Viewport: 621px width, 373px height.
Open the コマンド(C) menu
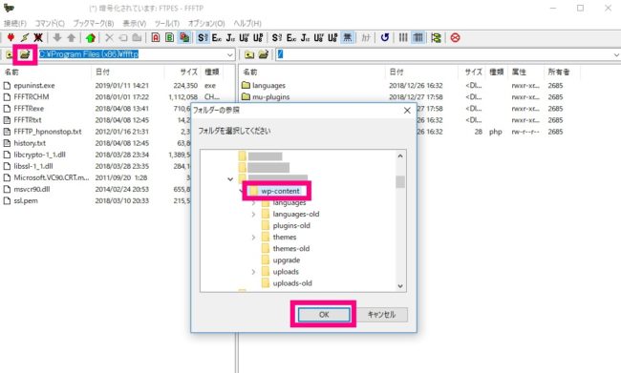coord(50,23)
